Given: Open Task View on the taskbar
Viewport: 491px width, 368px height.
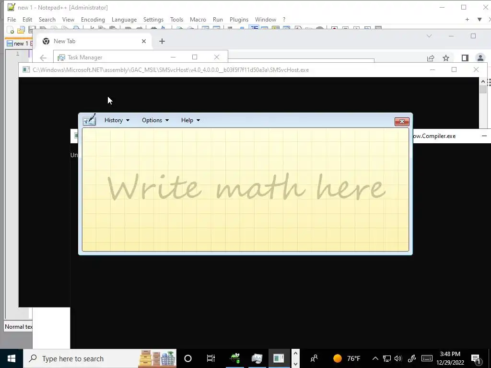Looking at the screenshot, I should (x=211, y=358).
